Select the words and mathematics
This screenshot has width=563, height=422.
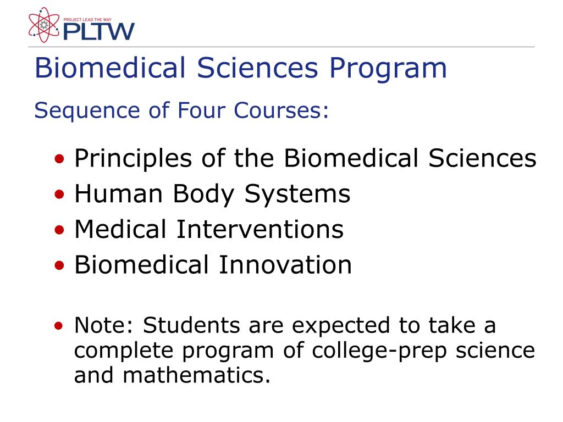click(x=172, y=375)
